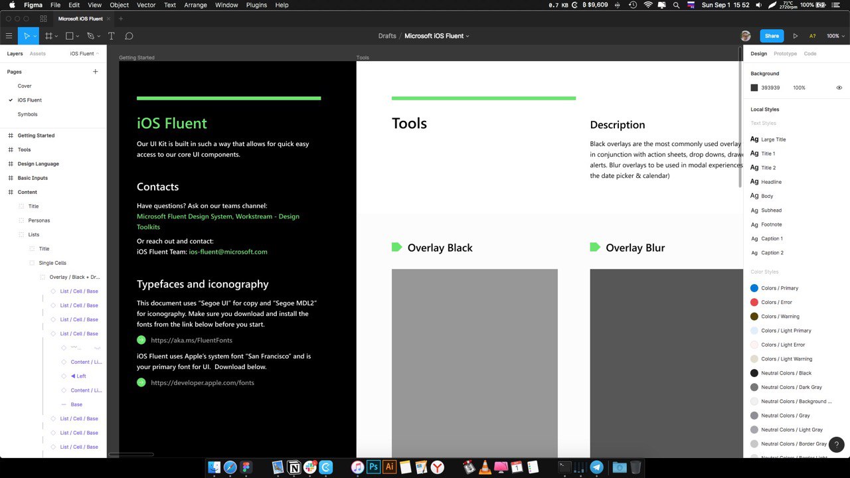Viewport: 850px width, 478px height.
Task: Open the File menu
Action: pos(56,5)
